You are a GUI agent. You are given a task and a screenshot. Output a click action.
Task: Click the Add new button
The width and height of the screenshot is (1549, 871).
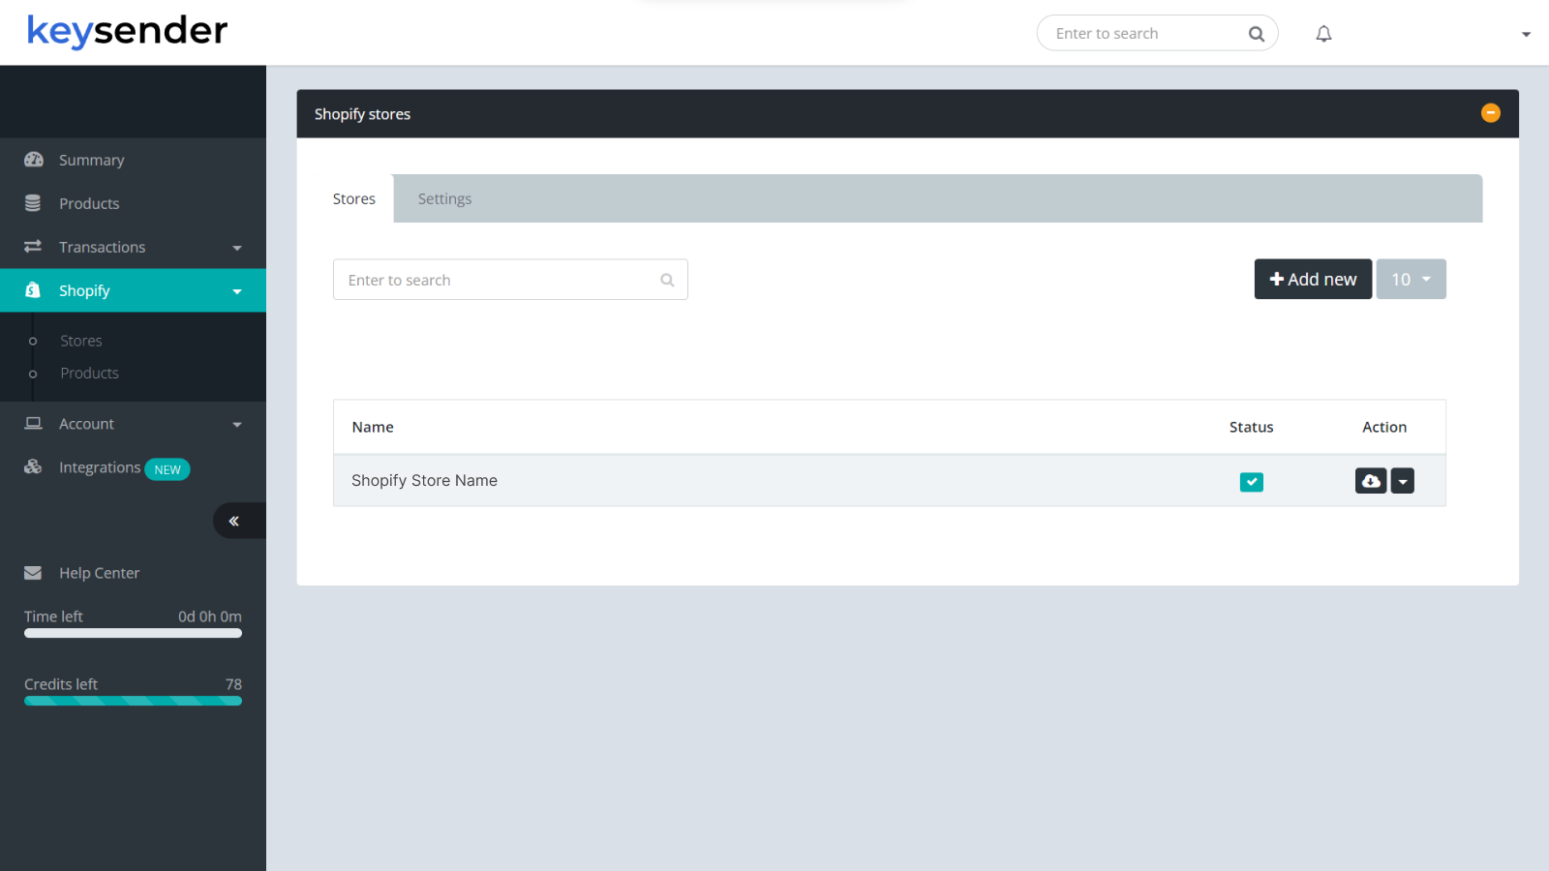(1313, 279)
